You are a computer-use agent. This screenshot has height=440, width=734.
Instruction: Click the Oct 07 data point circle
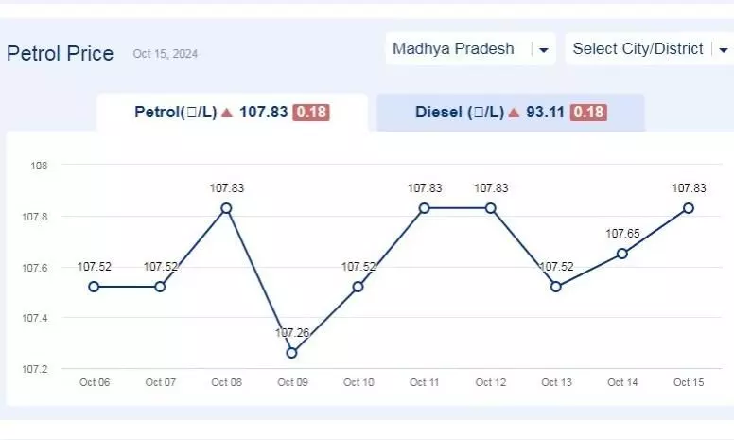[160, 287]
